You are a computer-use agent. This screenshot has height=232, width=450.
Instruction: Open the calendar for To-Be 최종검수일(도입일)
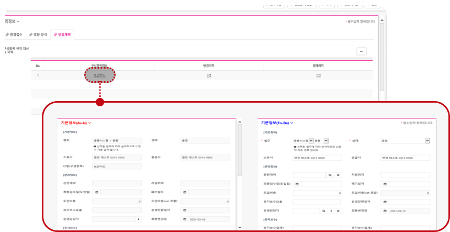coord(297,184)
